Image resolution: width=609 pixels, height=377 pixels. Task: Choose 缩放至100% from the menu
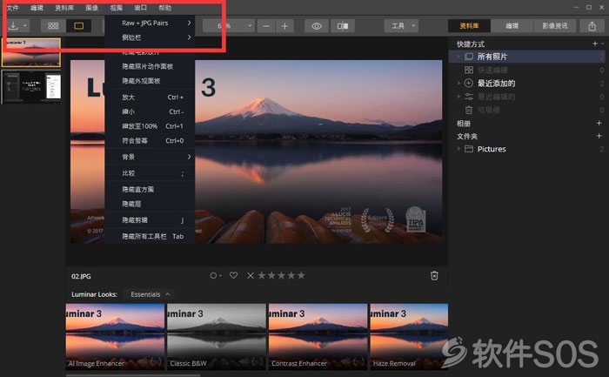[150, 126]
